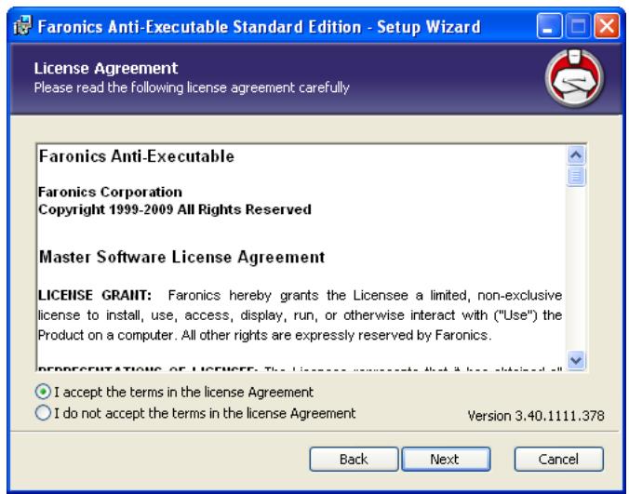Click the "Master Software License Agreement" heading

click(x=181, y=257)
